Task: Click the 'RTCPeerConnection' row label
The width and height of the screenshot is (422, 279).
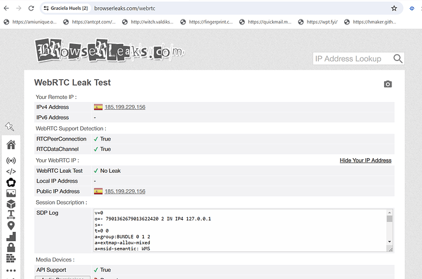Action: point(61,139)
